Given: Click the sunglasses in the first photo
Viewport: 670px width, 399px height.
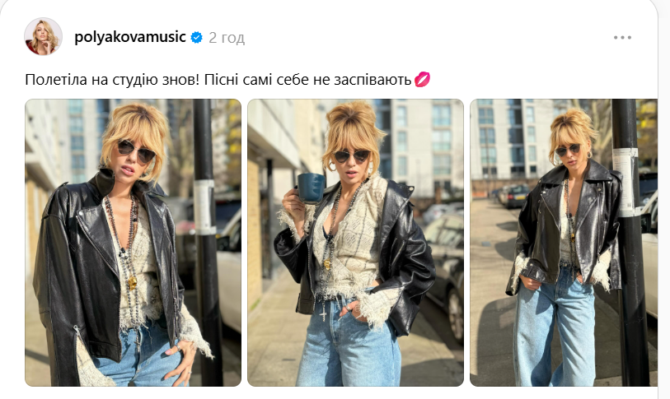Looking at the screenshot, I should (137, 151).
